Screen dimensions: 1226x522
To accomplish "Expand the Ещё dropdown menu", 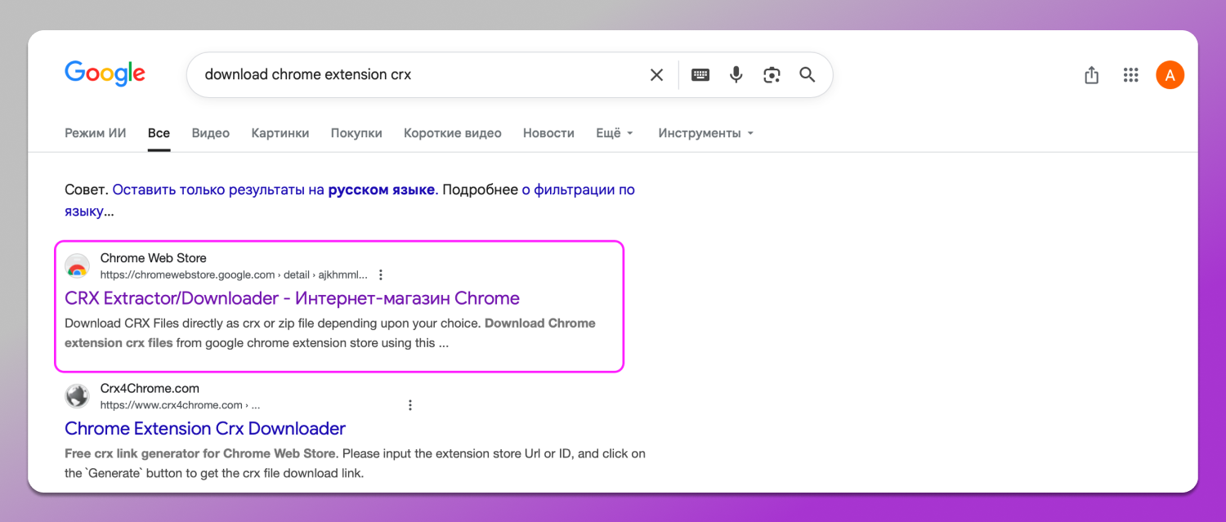I will (x=615, y=133).
